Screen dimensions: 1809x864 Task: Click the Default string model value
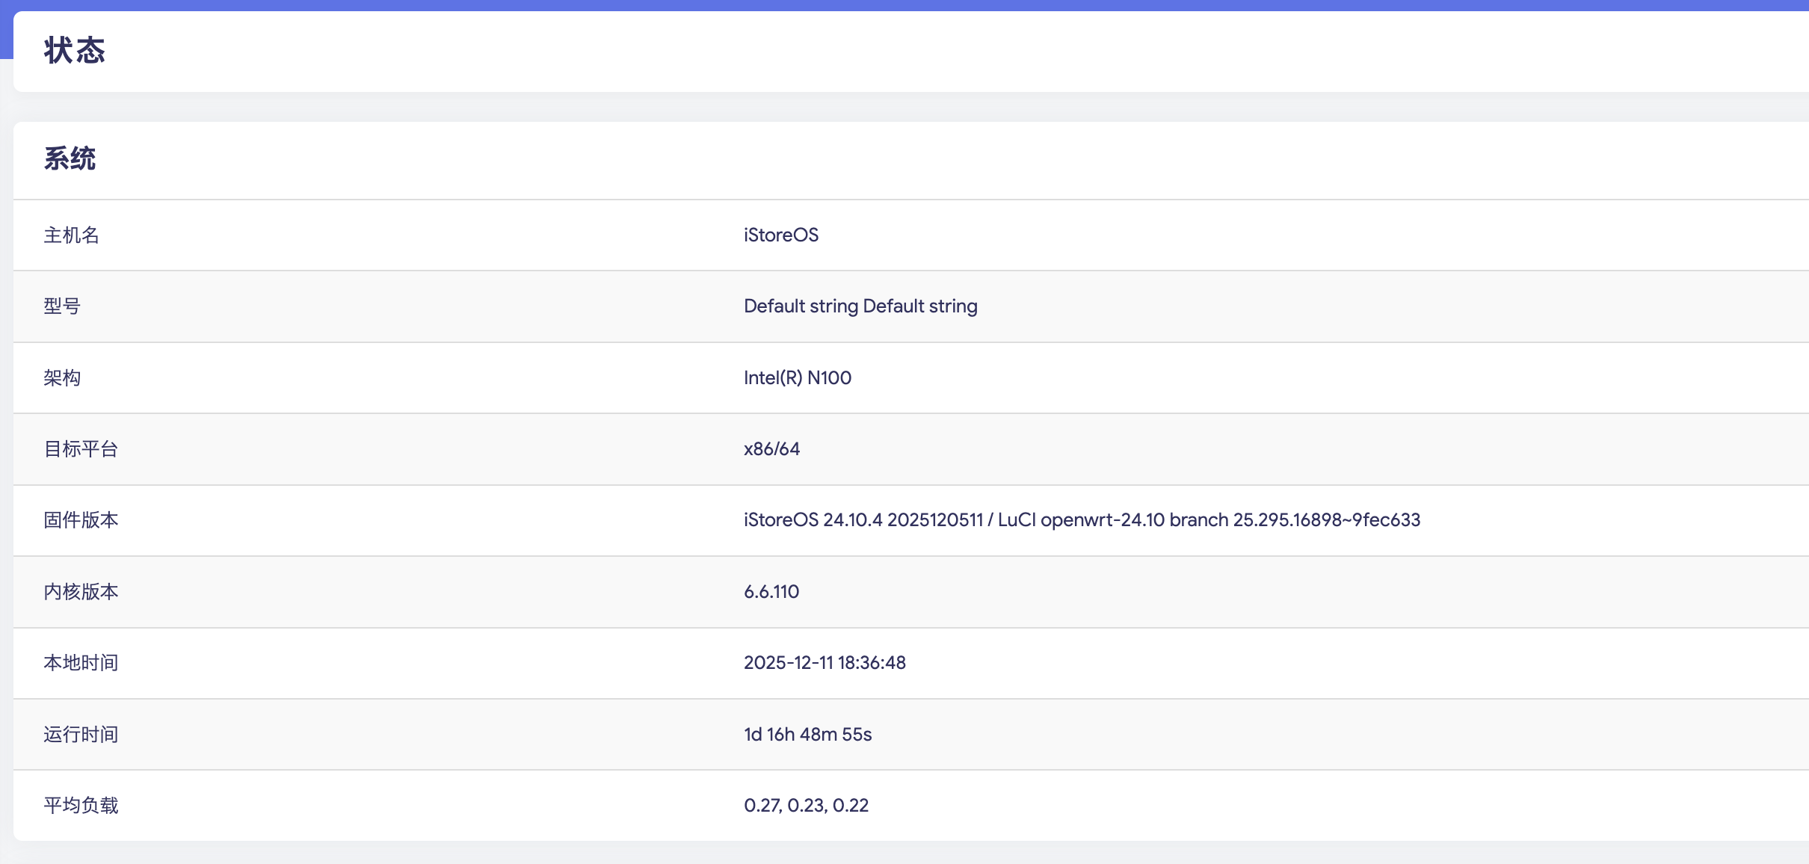[x=860, y=306]
